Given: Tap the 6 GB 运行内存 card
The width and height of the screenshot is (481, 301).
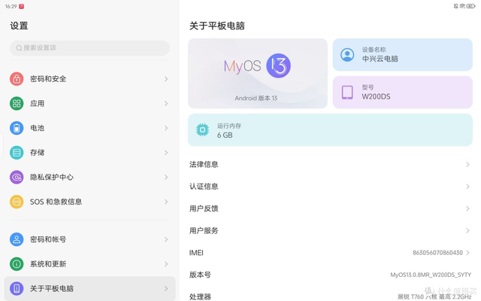Looking at the screenshot, I should pyautogui.click(x=330, y=130).
